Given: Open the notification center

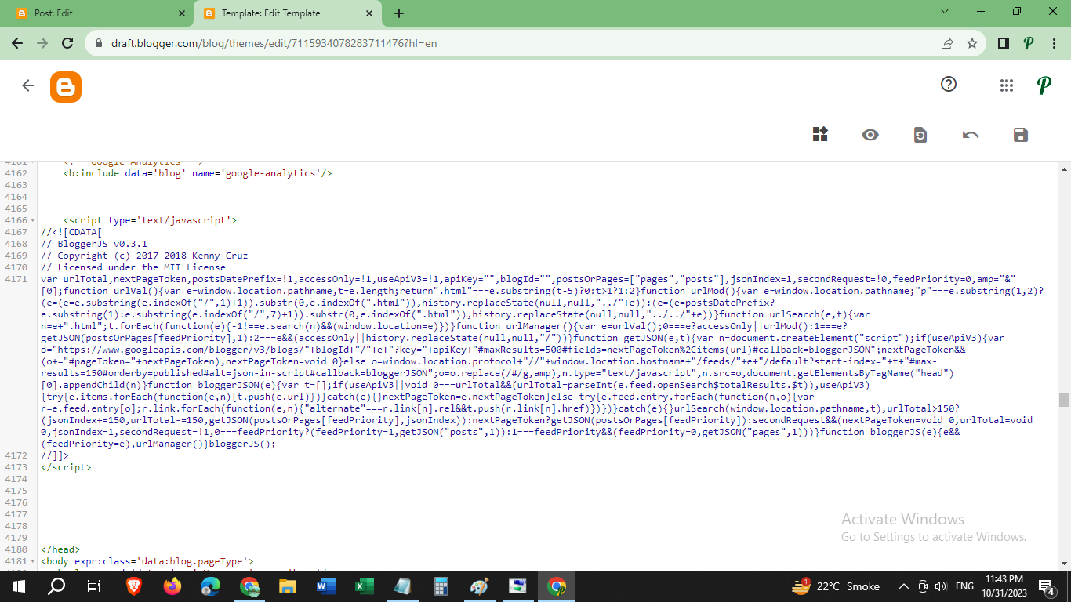Looking at the screenshot, I should (x=1046, y=586).
